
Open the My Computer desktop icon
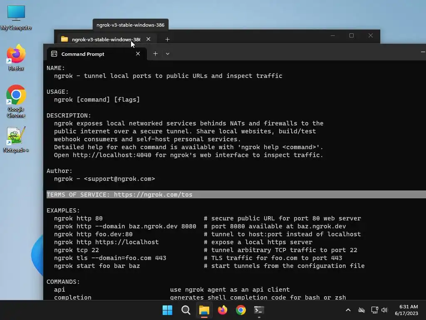(x=16, y=17)
